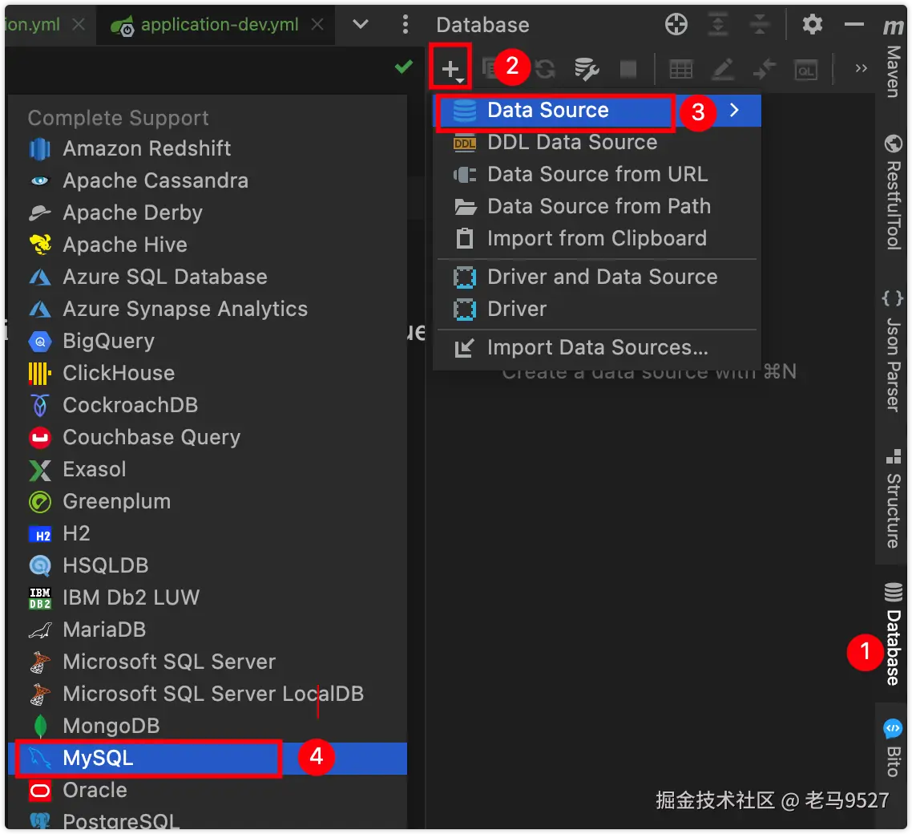Close the application-dev.yml tab
Viewport: 912px width, 834px height.
(x=317, y=24)
